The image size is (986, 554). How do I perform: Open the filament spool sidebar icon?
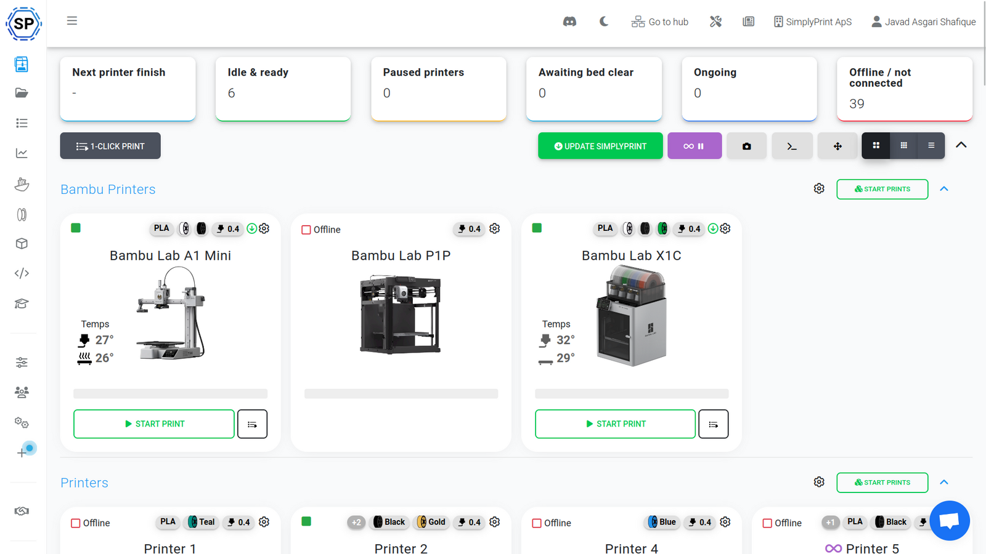click(22, 214)
